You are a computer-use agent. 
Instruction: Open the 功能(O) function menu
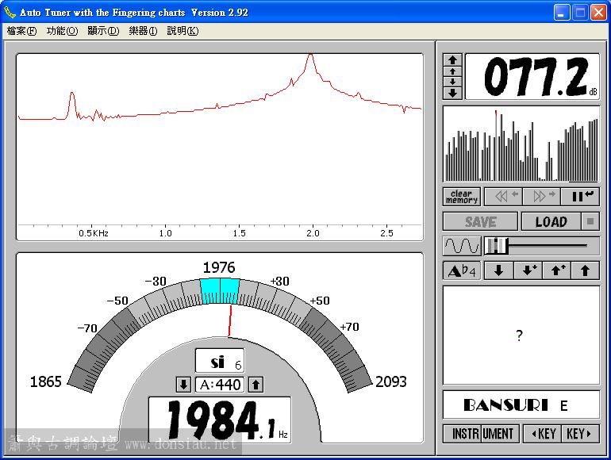pos(62,31)
